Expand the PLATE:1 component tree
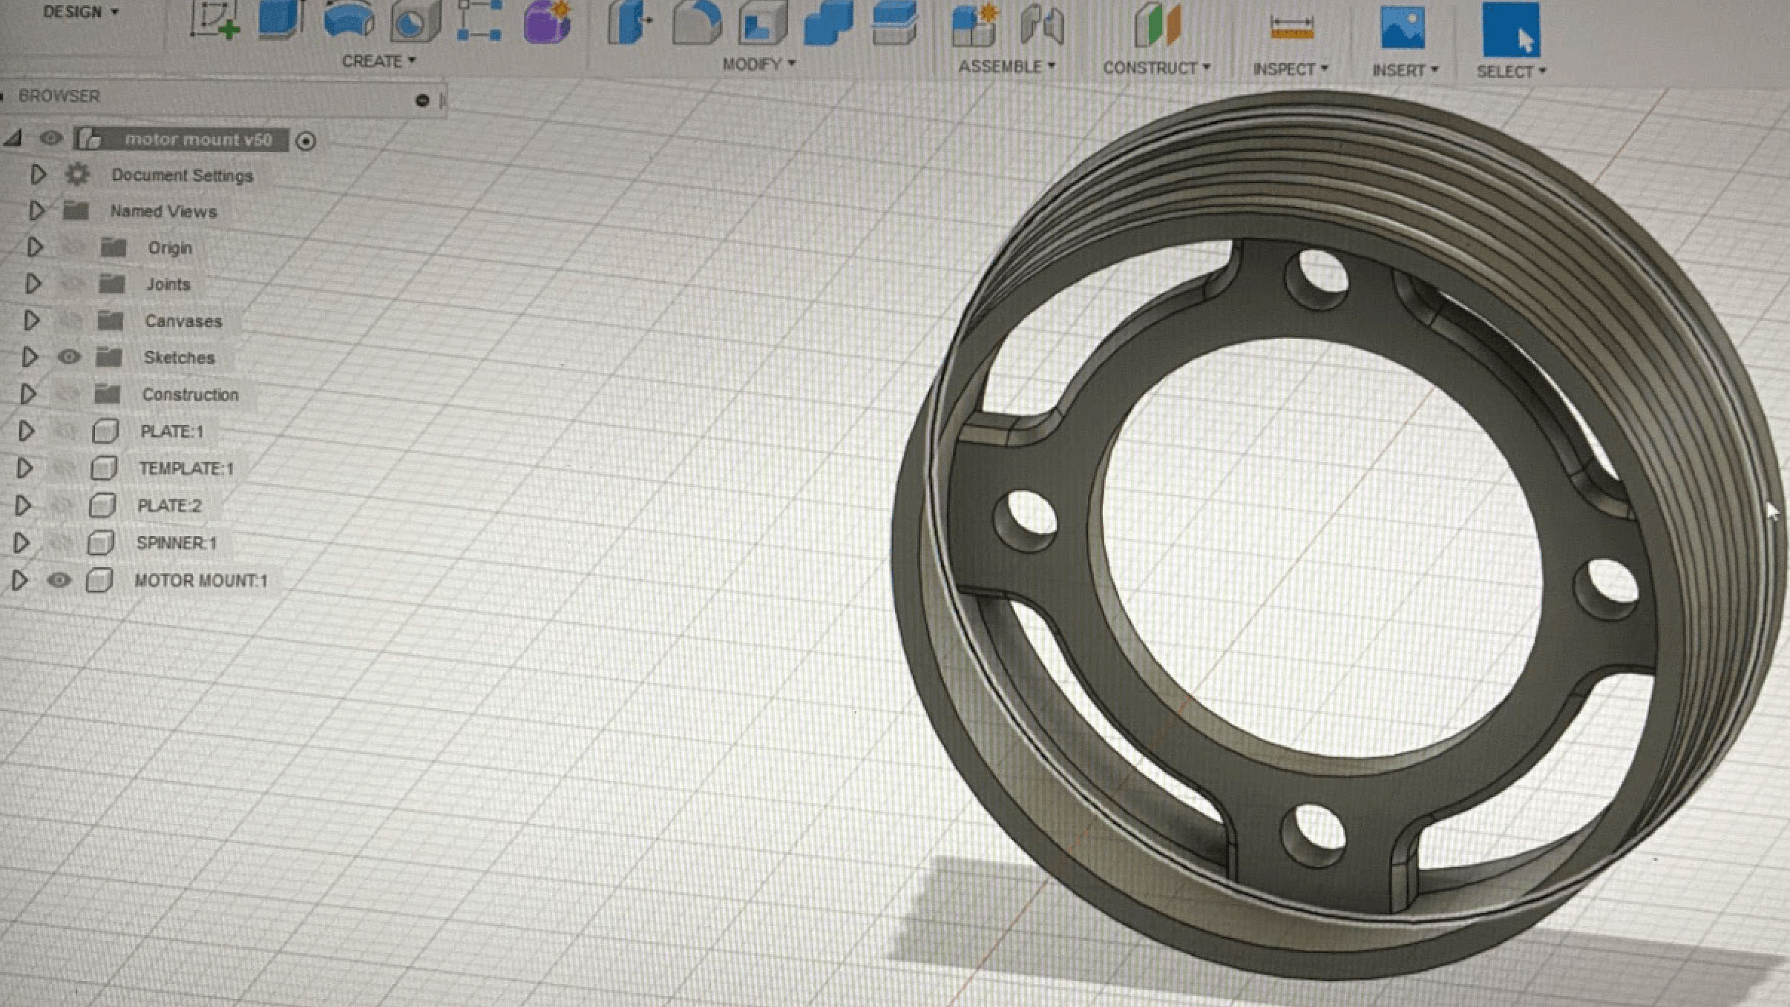1790x1007 pixels. [26, 431]
